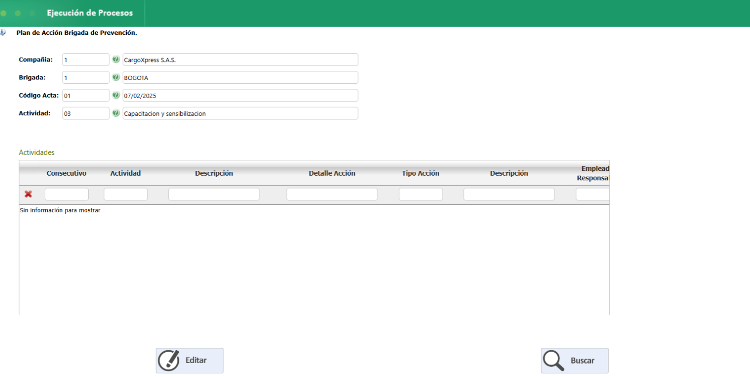
Task: Click the Detalle Acción filter box
Action: [x=332, y=194]
